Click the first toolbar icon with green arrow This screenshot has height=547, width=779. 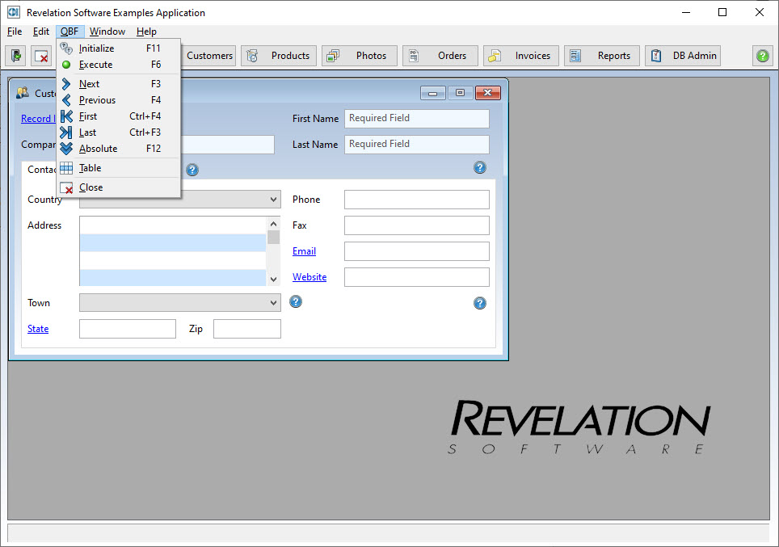[x=16, y=56]
